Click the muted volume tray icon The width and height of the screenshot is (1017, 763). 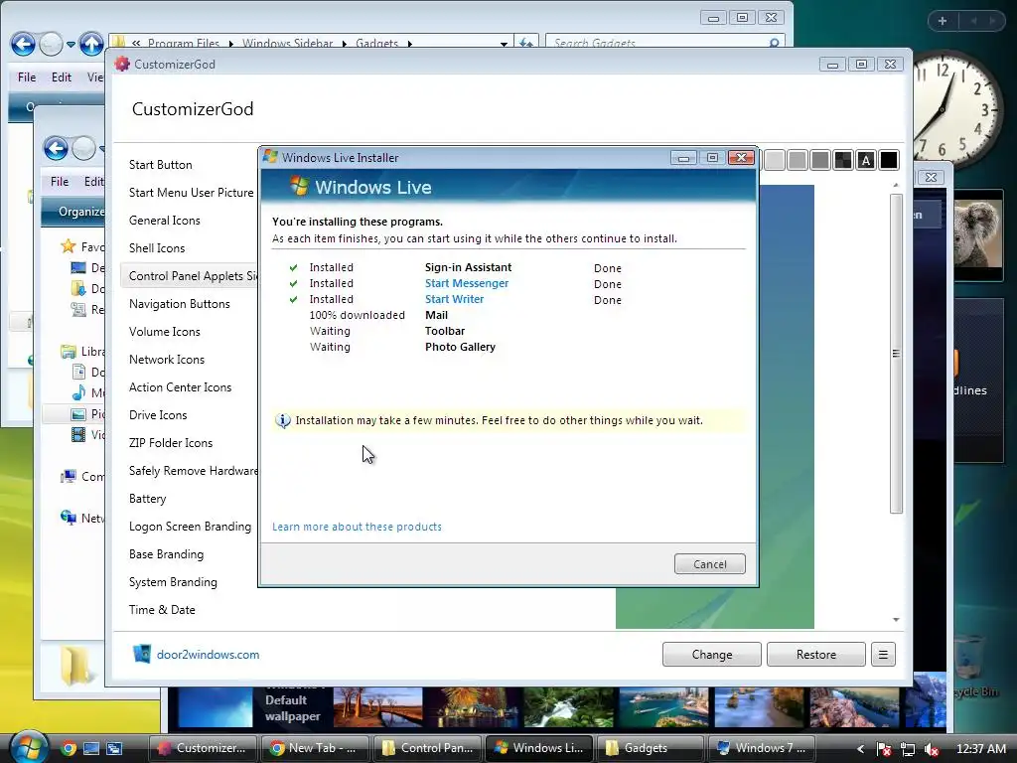(x=932, y=749)
